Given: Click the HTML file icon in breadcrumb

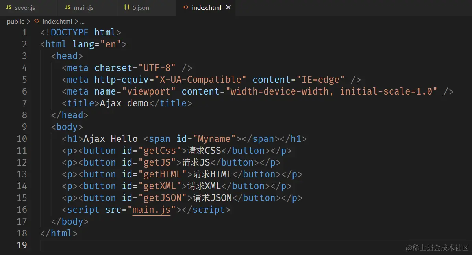Looking at the screenshot, I should pyautogui.click(x=37, y=21).
